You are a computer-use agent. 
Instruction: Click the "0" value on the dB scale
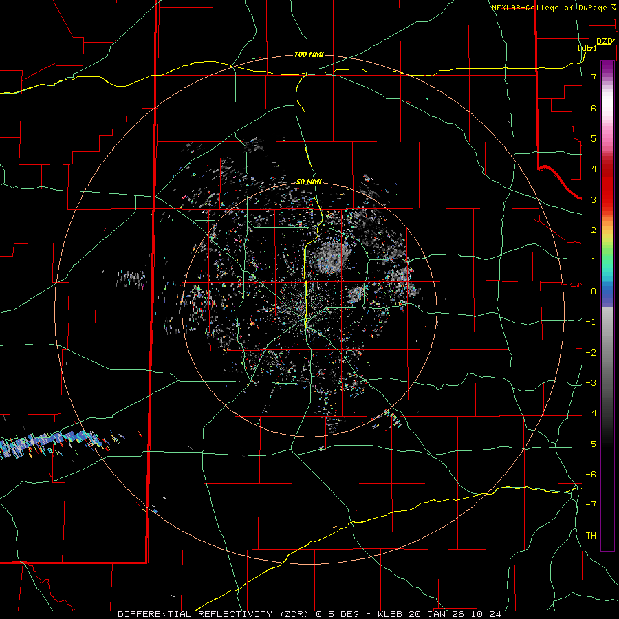594,292
